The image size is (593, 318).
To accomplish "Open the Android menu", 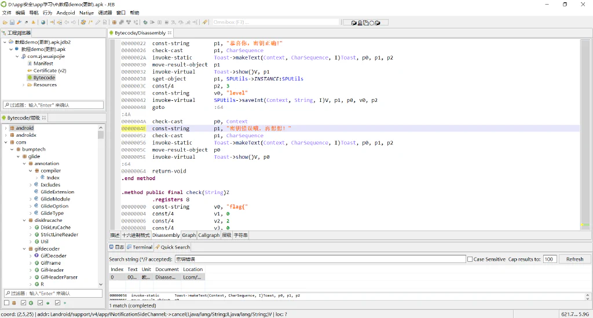I will click(65, 13).
